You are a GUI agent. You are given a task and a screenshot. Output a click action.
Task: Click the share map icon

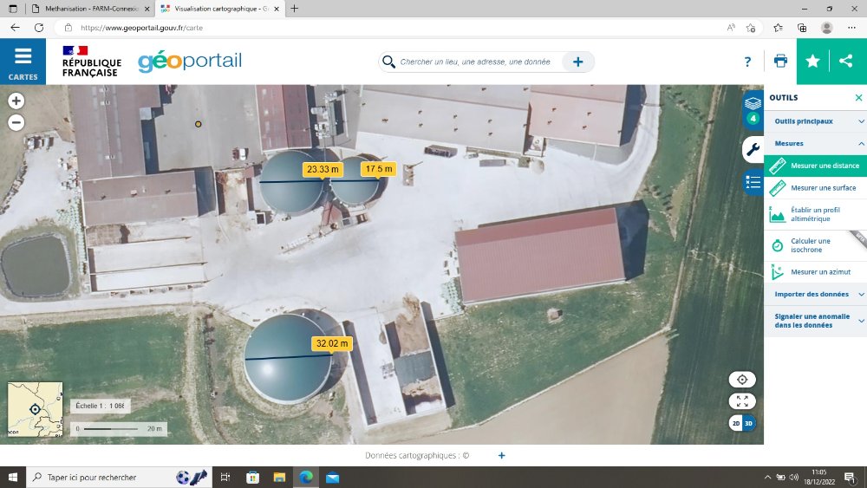click(x=846, y=62)
